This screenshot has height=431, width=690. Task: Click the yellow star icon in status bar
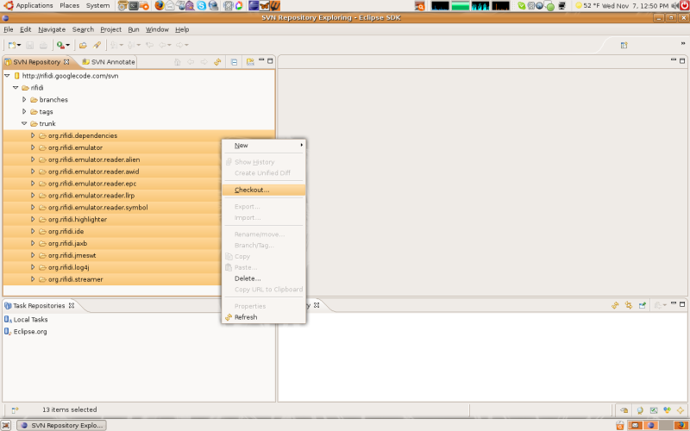click(x=681, y=410)
